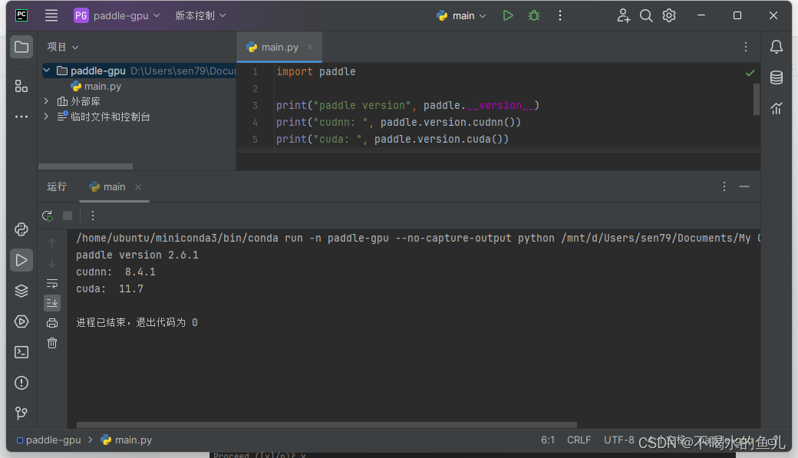Open the Problems tool window

click(x=21, y=382)
